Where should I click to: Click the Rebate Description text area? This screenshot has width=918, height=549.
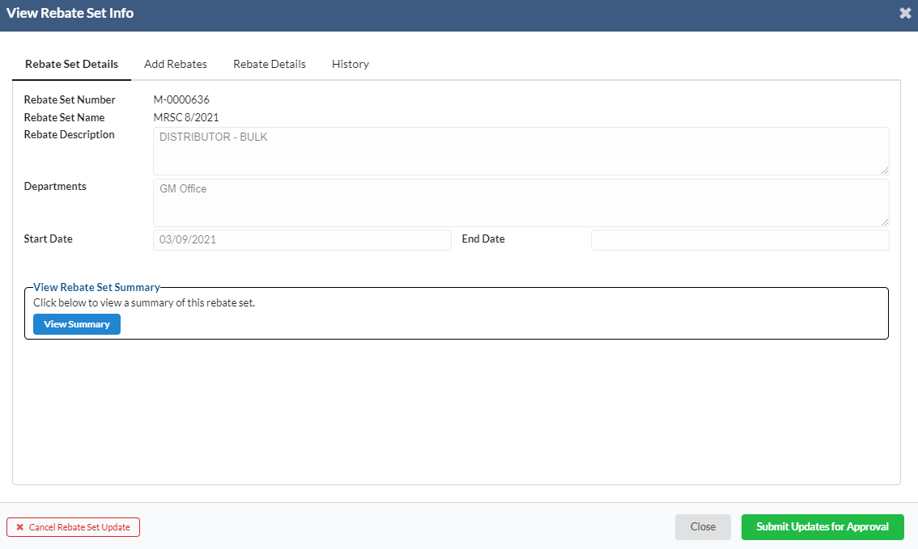pyautogui.click(x=521, y=151)
